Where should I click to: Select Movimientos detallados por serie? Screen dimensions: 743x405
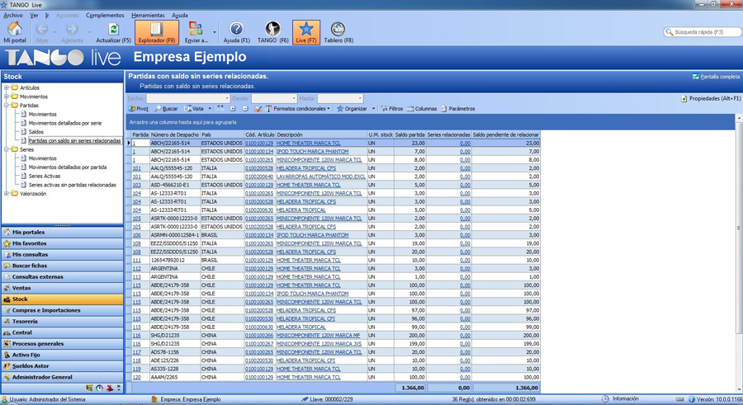[x=65, y=123]
